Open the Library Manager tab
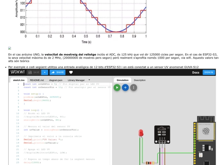 coord(76,80)
